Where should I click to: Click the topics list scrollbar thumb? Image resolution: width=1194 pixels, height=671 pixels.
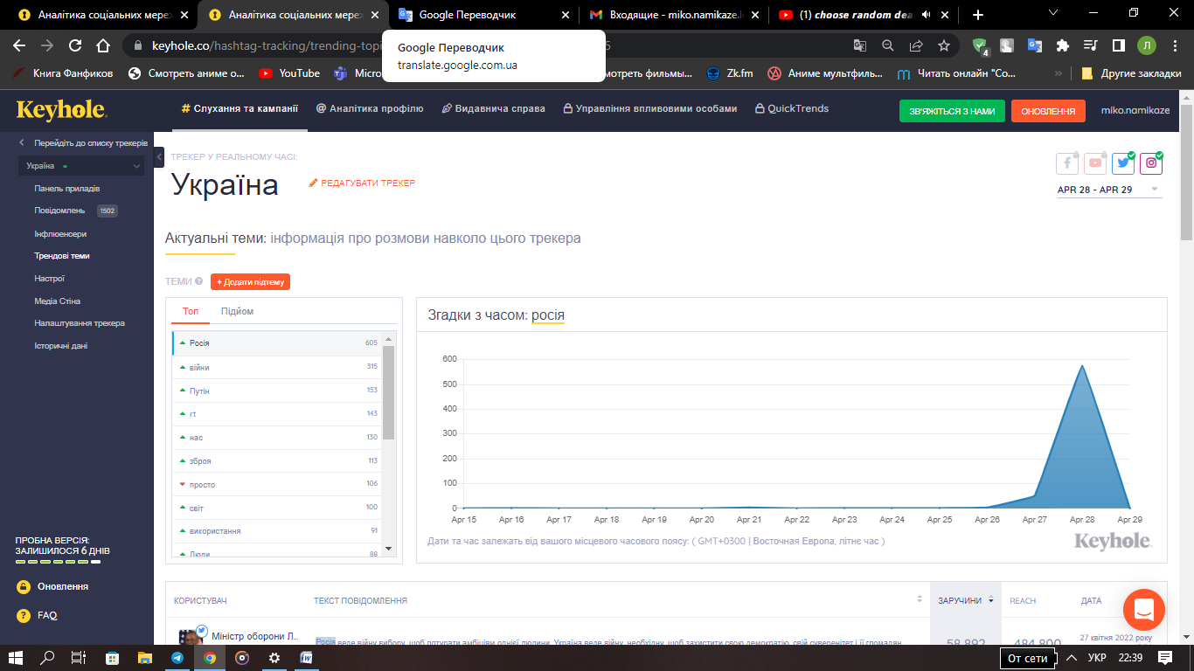pos(389,392)
